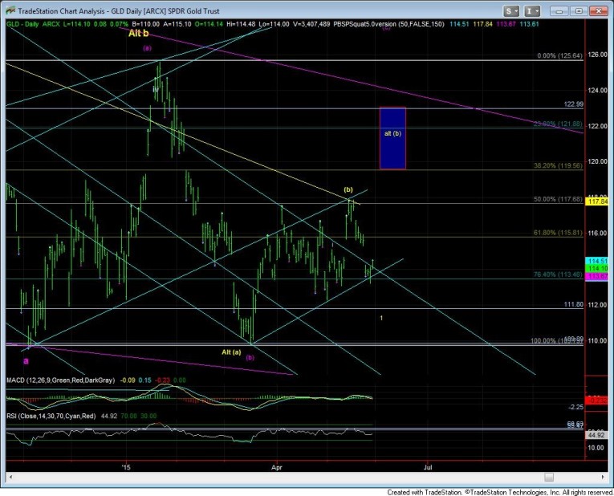
Task: Select the 'Alt (a)' wave label
Action: (x=232, y=352)
